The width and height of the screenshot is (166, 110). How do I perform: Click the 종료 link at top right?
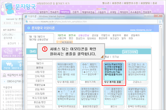coord(155,3)
